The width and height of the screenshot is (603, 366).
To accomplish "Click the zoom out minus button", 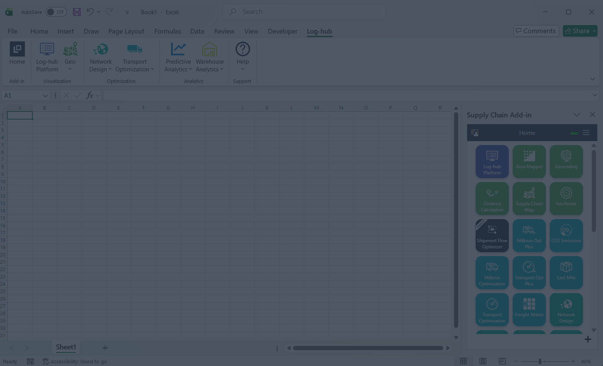I will point(516,361).
